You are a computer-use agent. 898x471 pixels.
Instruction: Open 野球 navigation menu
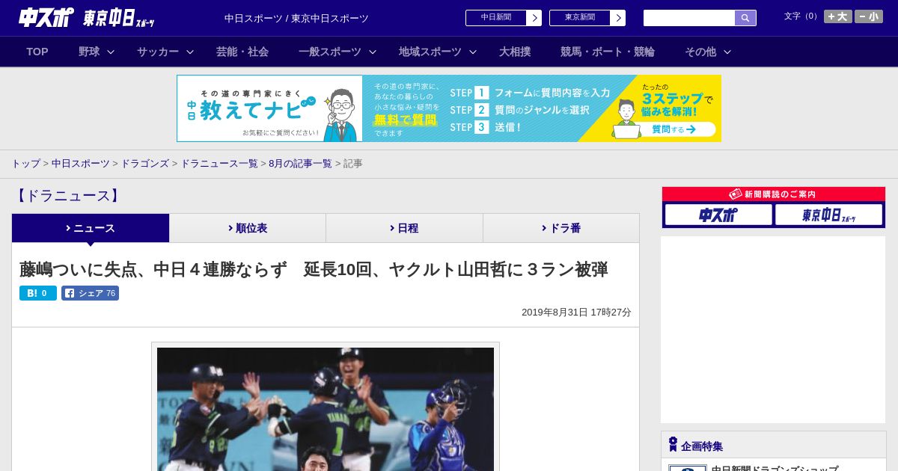pyautogui.click(x=89, y=52)
